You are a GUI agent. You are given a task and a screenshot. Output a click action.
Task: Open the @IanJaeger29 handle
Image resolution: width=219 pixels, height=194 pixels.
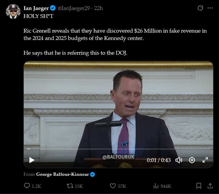click(74, 8)
